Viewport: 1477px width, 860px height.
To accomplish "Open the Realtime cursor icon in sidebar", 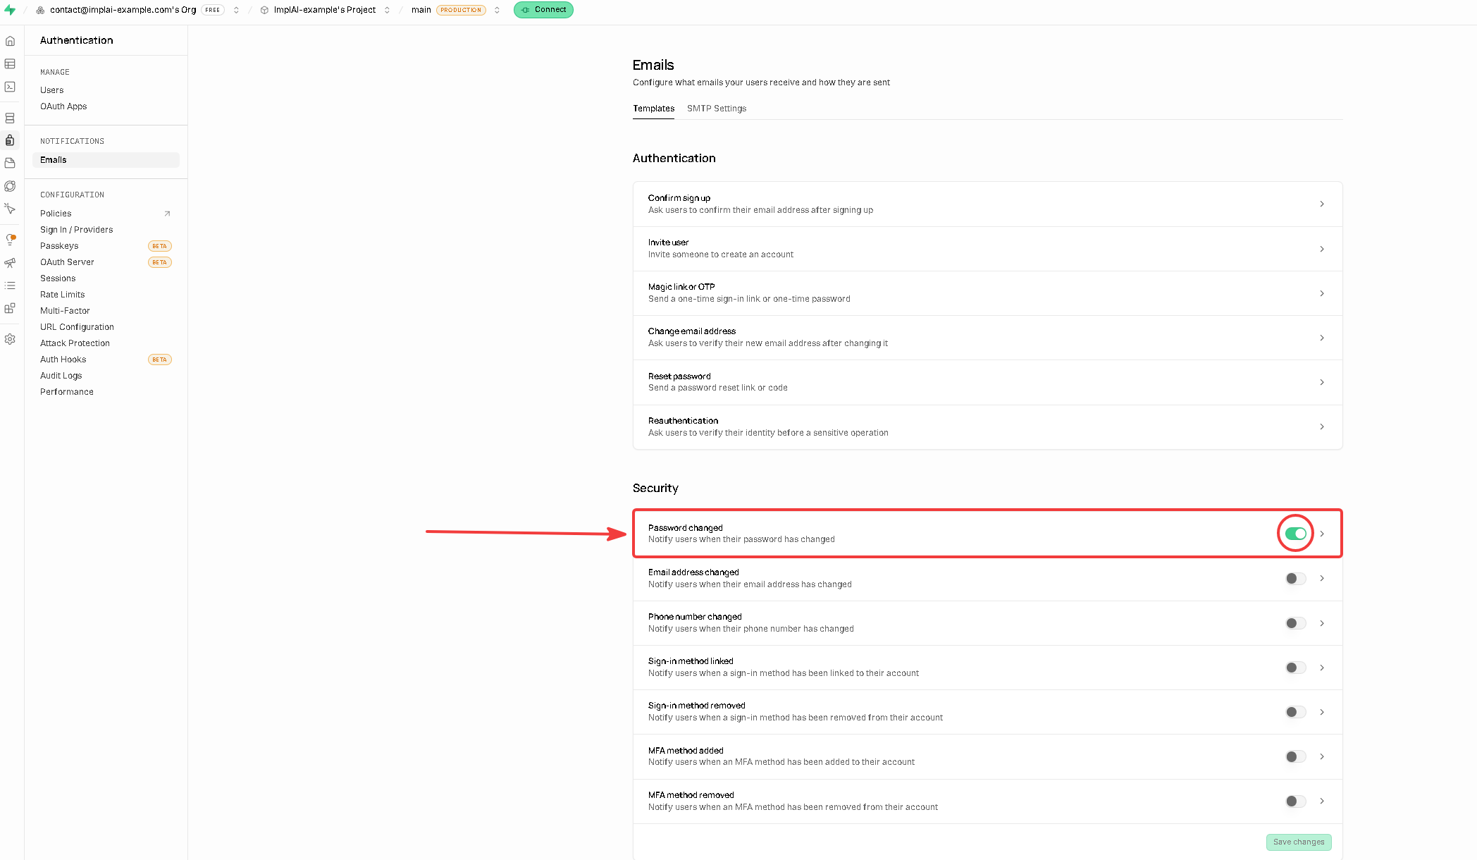I will (x=10, y=209).
